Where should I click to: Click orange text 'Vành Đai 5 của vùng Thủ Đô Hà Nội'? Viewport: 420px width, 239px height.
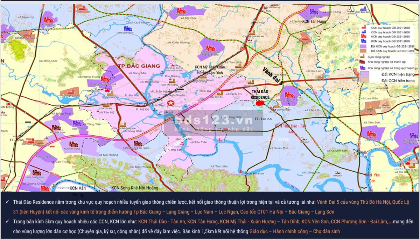[353, 202]
